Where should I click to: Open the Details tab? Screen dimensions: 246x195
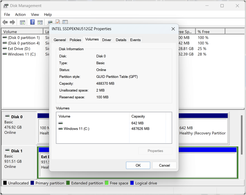point(121,40)
